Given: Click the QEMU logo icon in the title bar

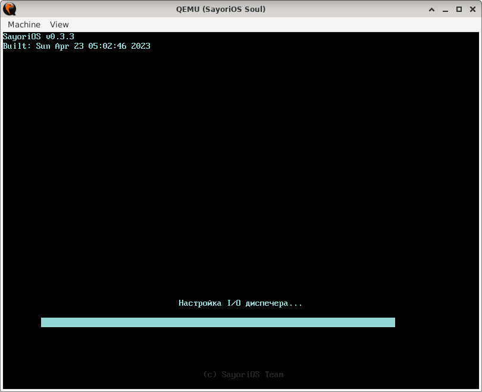Looking at the screenshot, I should point(11,9).
